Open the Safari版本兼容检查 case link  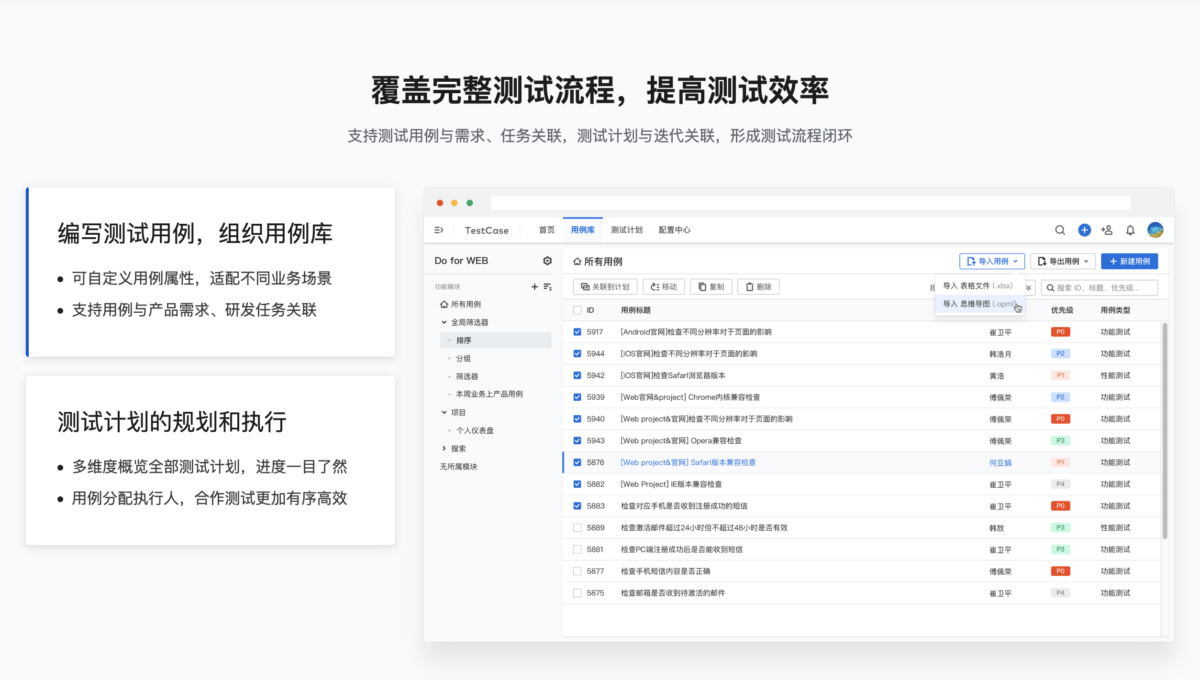coord(688,462)
